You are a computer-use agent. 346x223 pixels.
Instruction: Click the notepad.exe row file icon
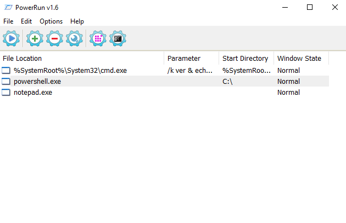pyautogui.click(x=6, y=93)
